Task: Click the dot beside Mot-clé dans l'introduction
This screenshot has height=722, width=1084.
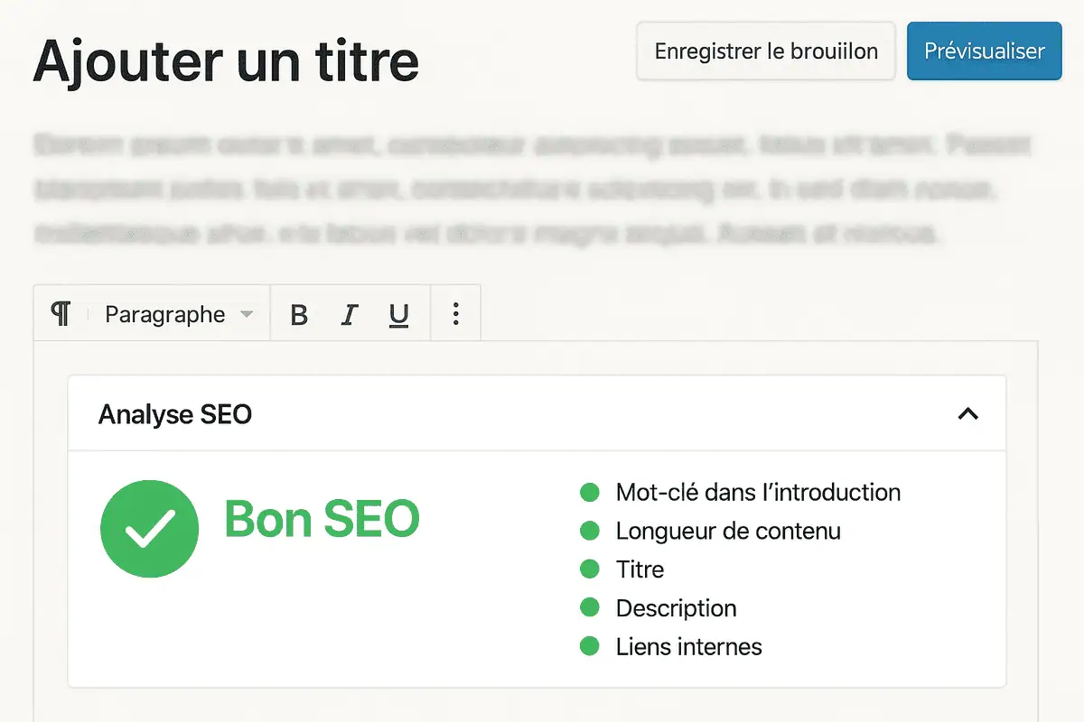Action: [x=589, y=493]
